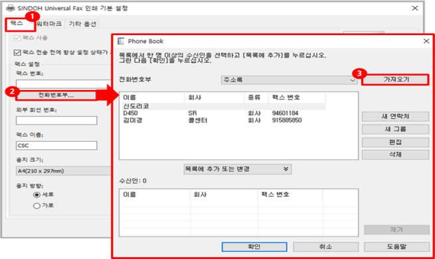Image resolution: width=435 pixels, height=259 pixels.
Task: Click the 삭제 button
Action: (x=395, y=155)
